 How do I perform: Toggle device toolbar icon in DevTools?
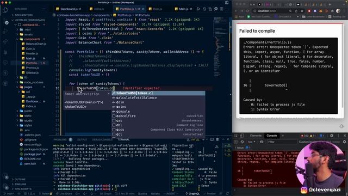[241, 136]
